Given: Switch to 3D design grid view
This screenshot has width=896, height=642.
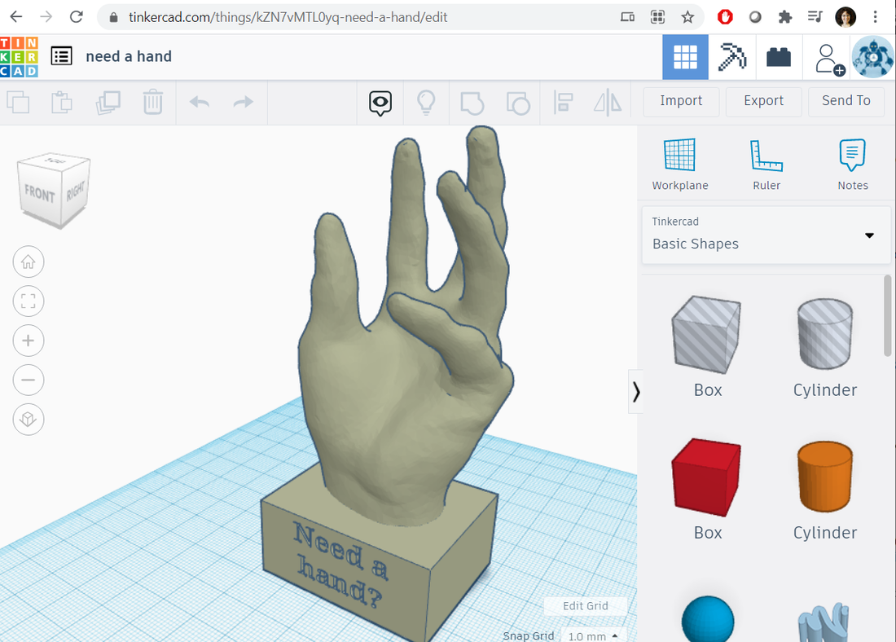Looking at the screenshot, I should 685,56.
